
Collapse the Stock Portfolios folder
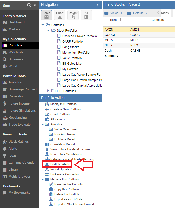[x=48, y=30]
